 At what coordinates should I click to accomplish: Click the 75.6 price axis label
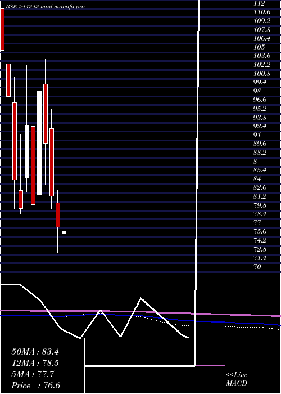coord(260,231)
